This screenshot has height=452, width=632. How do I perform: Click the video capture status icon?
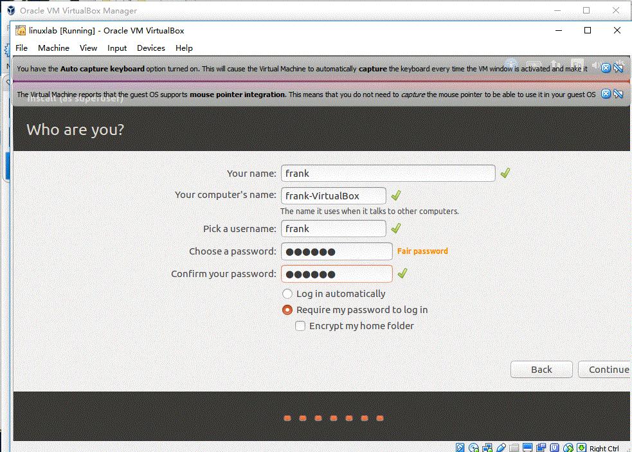tap(541, 447)
